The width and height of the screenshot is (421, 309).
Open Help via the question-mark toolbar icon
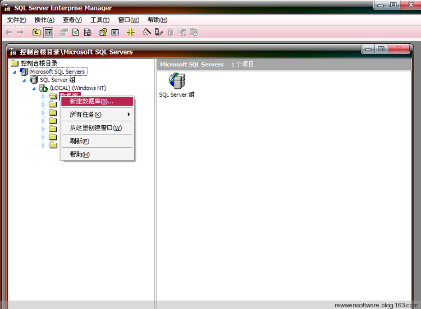(103, 33)
